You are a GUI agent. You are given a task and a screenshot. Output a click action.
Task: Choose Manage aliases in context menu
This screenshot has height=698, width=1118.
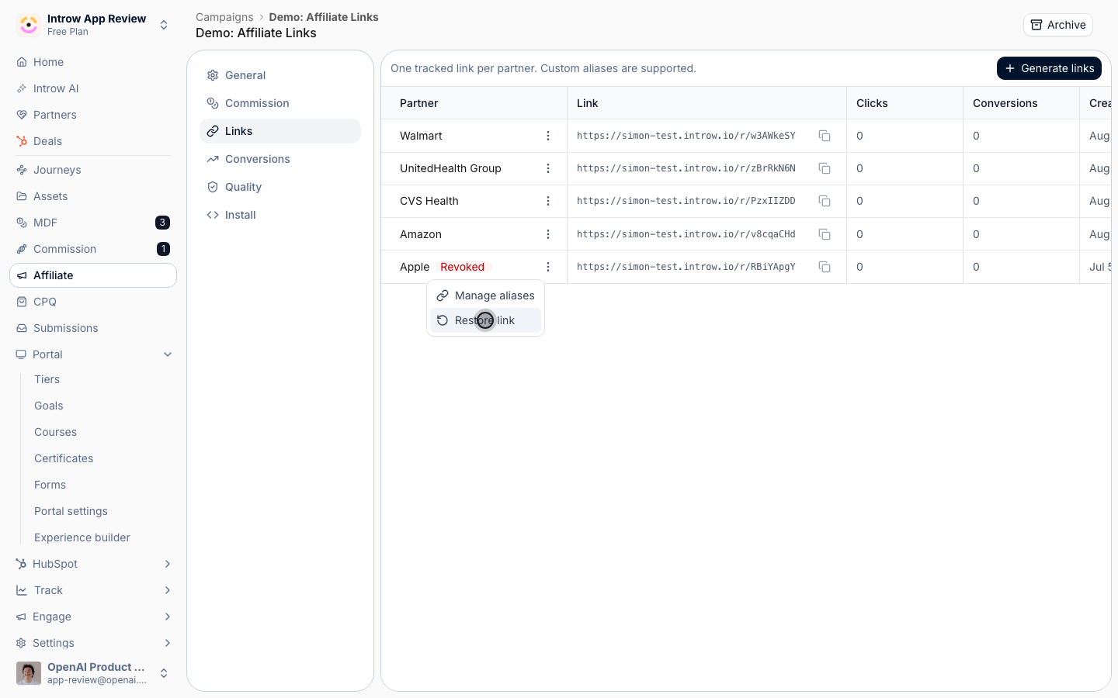[485, 295]
